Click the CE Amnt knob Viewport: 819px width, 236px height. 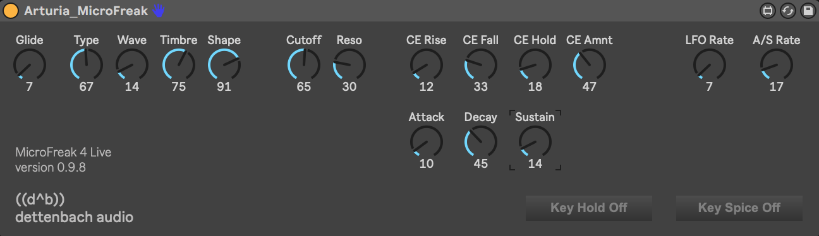[590, 65]
